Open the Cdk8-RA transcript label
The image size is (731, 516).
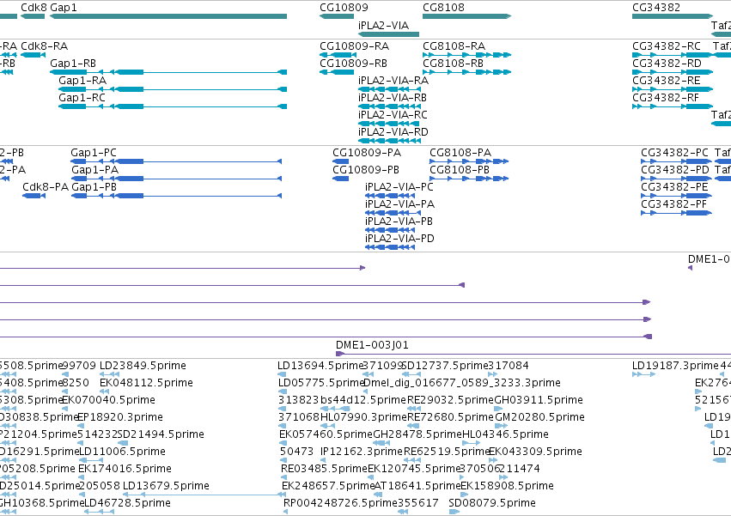45,46
